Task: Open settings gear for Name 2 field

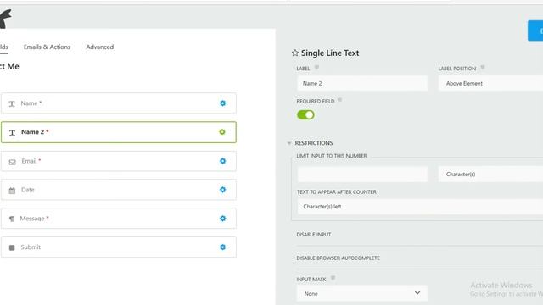Action: [222, 132]
